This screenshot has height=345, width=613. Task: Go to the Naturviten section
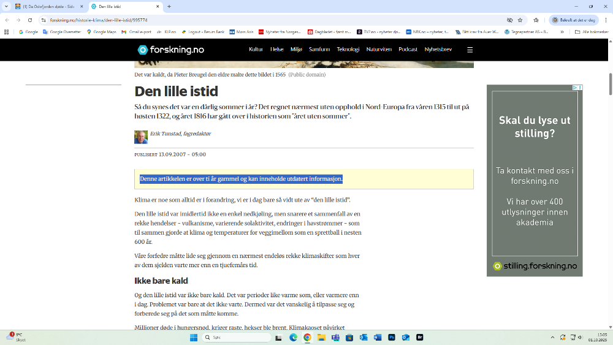pos(378,50)
